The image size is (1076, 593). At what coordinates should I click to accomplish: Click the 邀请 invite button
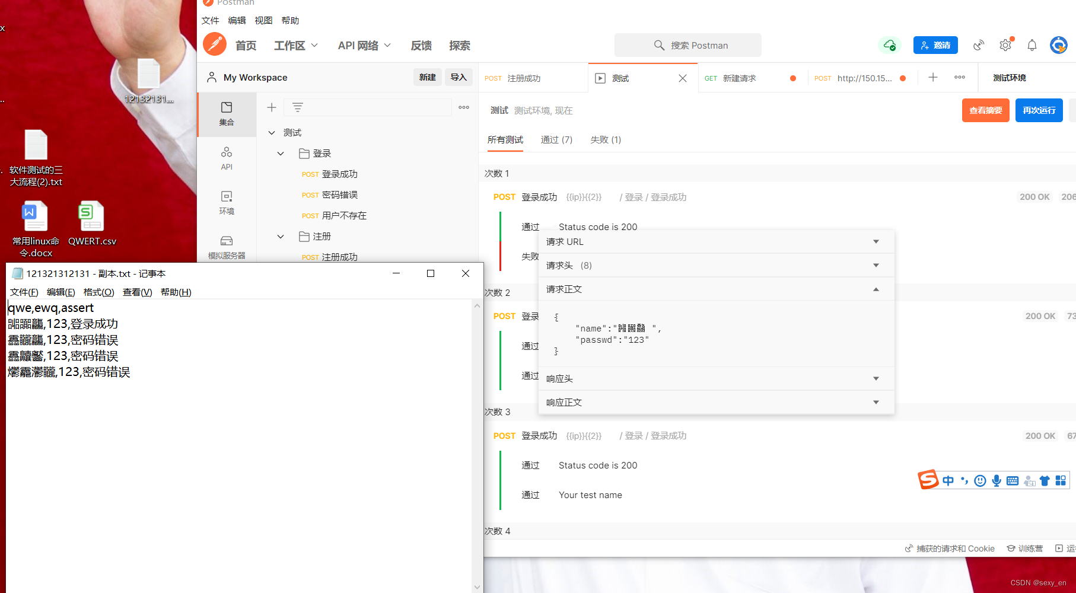[x=935, y=45]
